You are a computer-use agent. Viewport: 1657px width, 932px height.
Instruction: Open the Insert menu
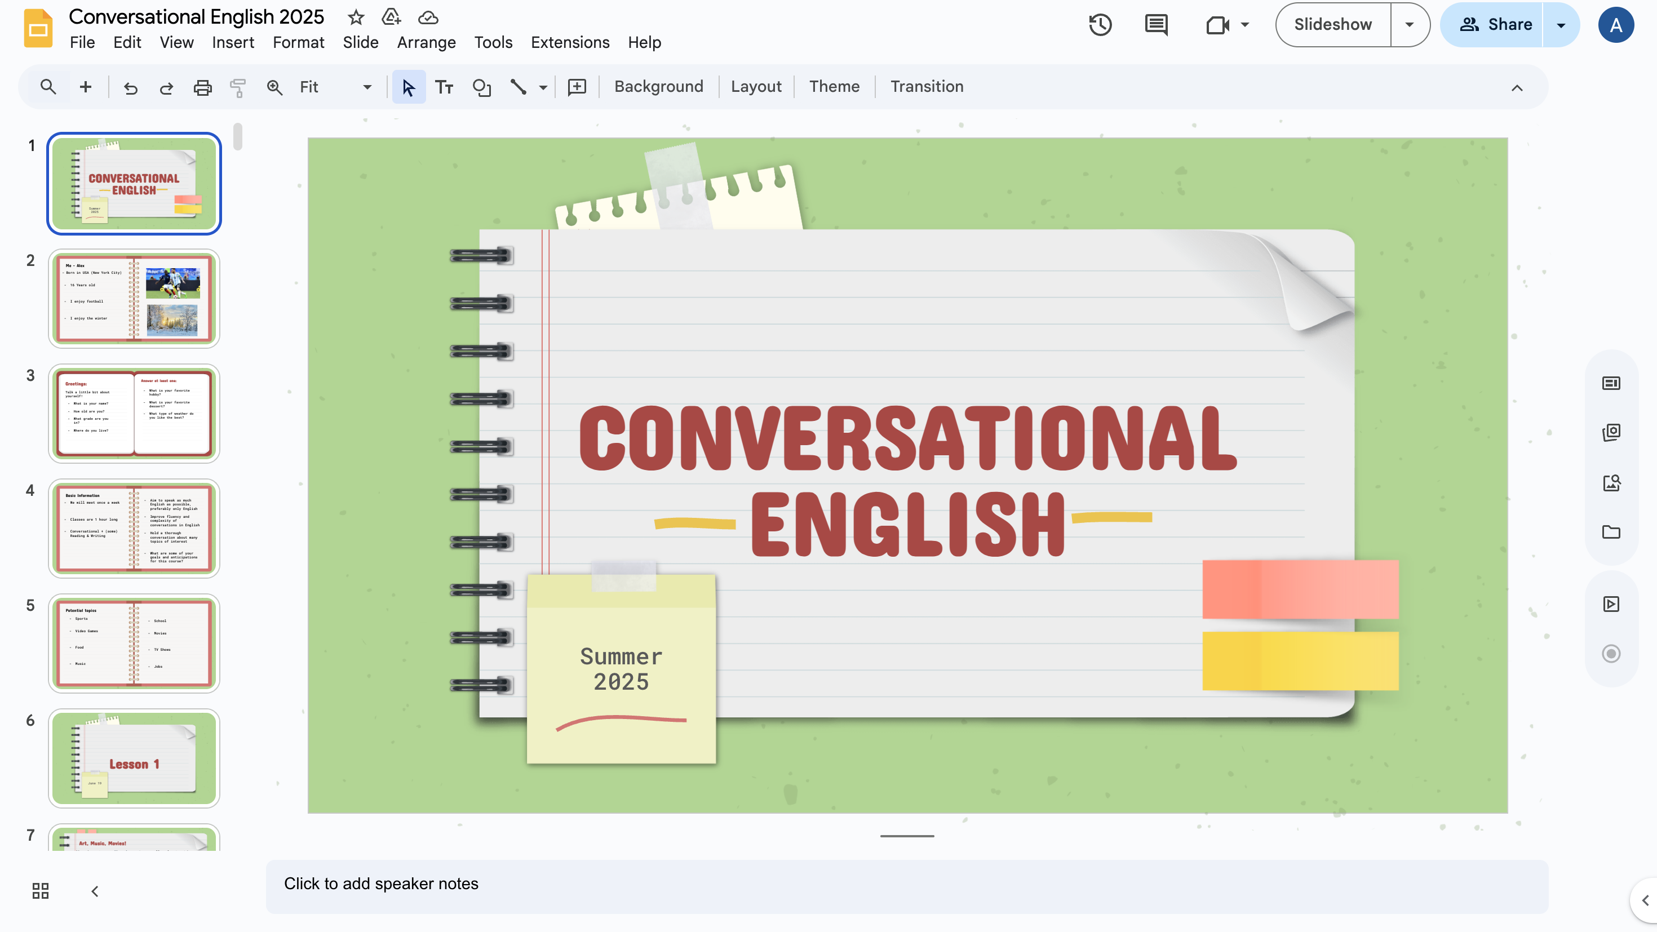[233, 42]
